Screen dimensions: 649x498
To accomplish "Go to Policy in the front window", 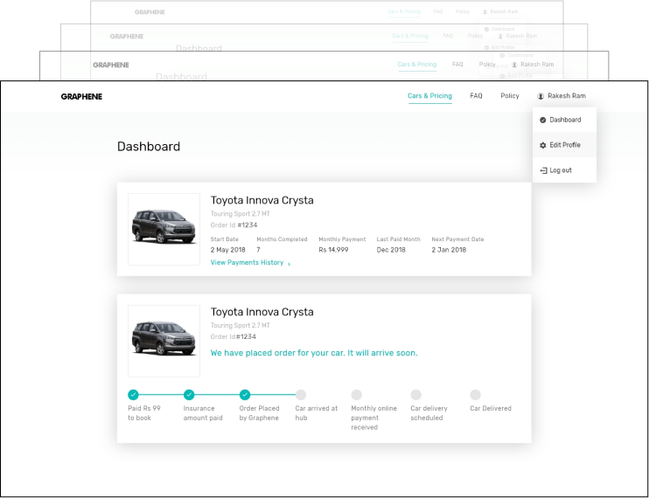I will (x=510, y=96).
